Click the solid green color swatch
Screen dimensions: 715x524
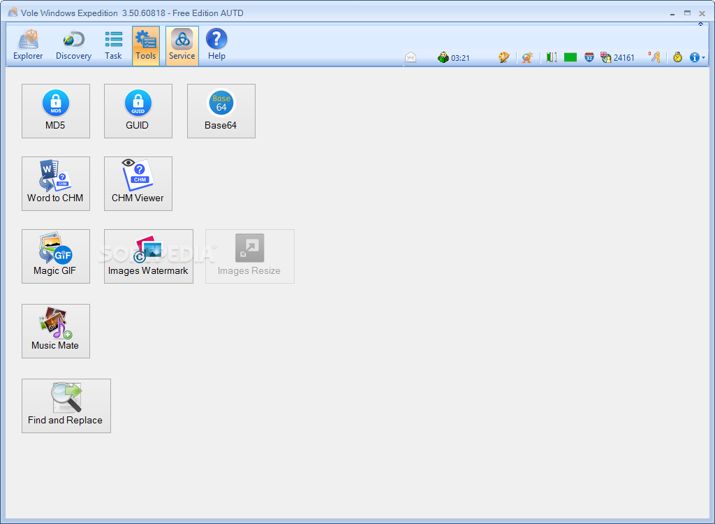point(570,57)
